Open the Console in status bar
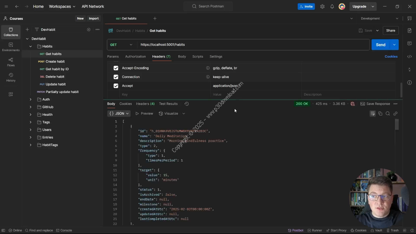 click(x=64, y=230)
